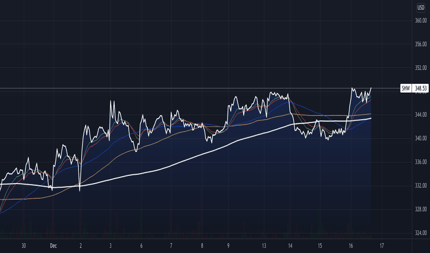Click the 13 date label on time axis
Viewport: 430px width, 253px height.
(x=264, y=246)
